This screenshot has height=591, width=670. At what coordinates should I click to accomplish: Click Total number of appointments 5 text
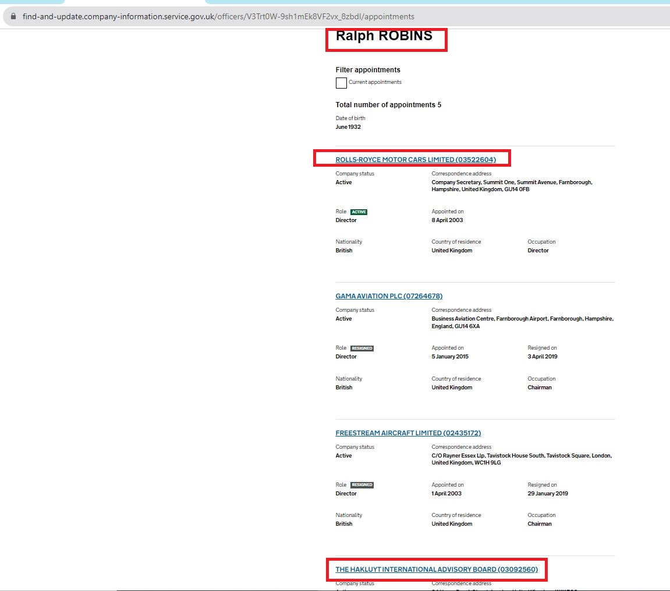point(388,105)
